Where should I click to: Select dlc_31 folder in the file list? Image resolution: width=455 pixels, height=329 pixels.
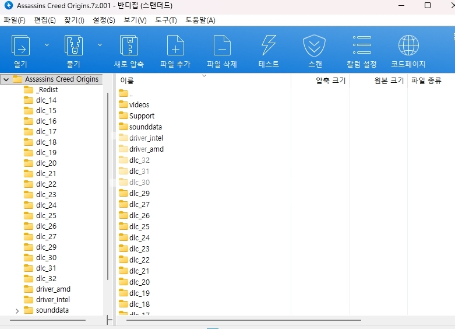[x=135, y=171]
